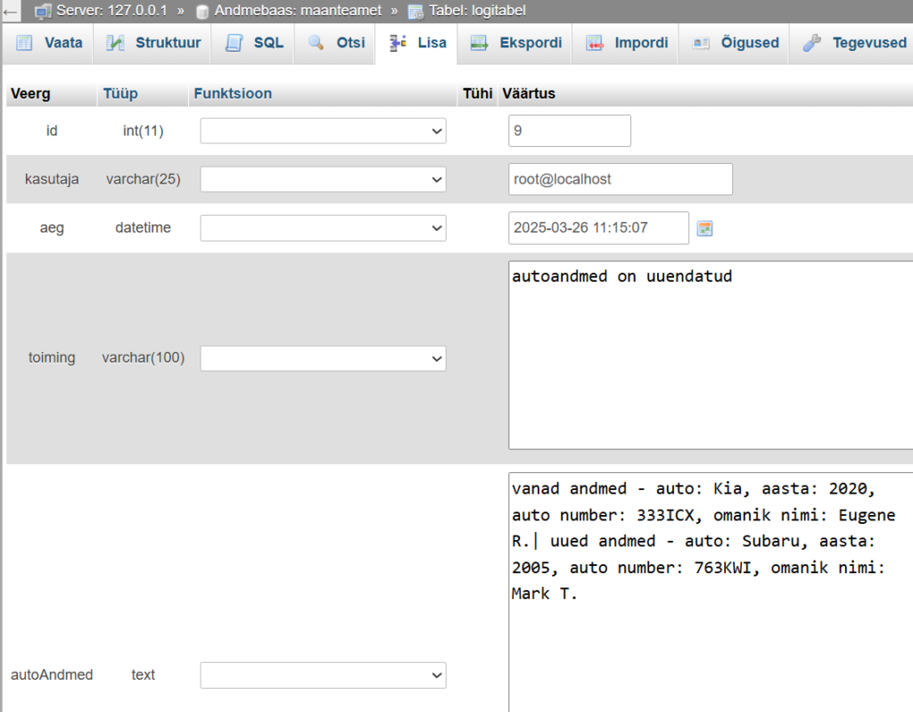Screen dimensions: 913x712
Task: Switch to the Struktuur tab
Action: point(153,43)
